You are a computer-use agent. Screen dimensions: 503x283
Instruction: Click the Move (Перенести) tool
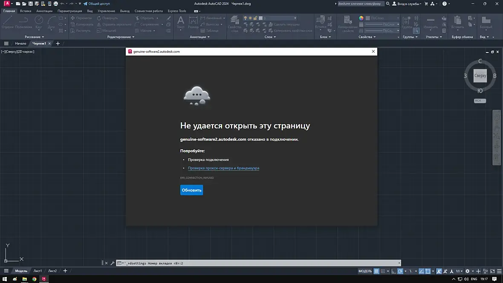[x=81, y=18]
